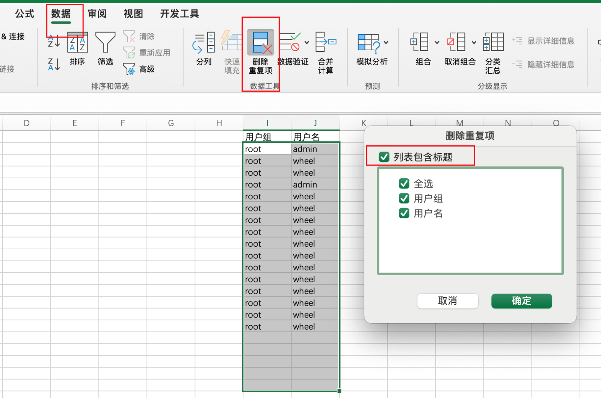
Task: Open the 筛选 (Filter) funnel tool
Action: (105, 42)
